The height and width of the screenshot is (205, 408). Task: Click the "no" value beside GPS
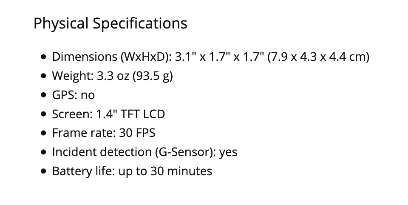tap(88, 95)
